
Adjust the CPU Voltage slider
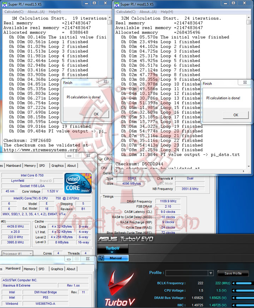tap(245, 290)
